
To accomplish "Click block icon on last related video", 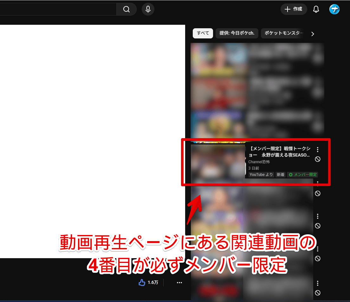I will tap(318, 293).
